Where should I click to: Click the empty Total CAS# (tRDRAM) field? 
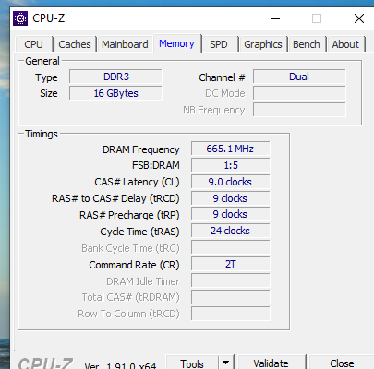pyautogui.click(x=230, y=297)
